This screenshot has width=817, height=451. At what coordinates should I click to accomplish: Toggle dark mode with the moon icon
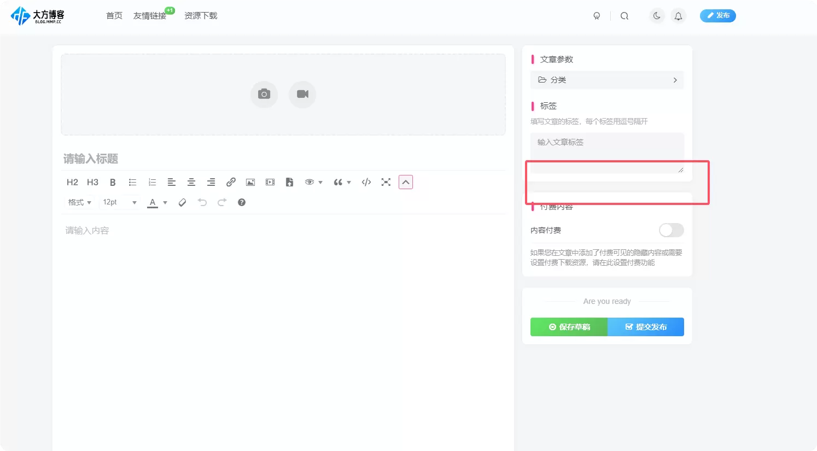(657, 16)
